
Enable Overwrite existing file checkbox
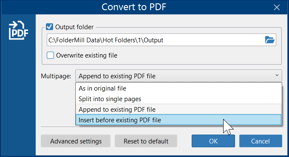click(50, 55)
